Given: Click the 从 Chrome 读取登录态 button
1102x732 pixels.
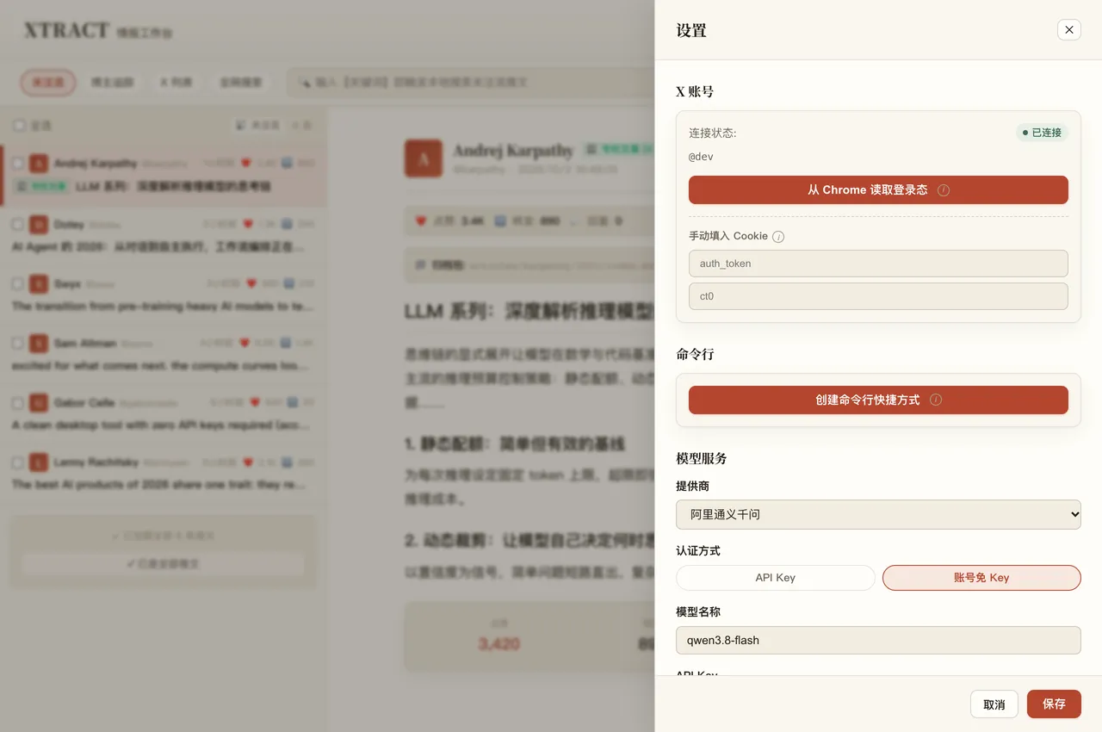Looking at the screenshot, I should click(878, 190).
